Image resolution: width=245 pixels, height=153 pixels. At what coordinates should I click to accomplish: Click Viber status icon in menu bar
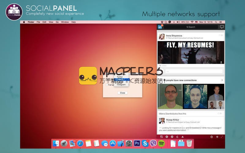pyautogui.click(x=170, y=22)
